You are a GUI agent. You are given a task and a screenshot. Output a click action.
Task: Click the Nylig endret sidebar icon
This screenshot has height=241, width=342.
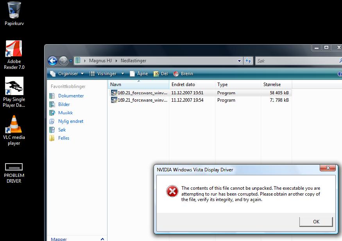[52, 121]
